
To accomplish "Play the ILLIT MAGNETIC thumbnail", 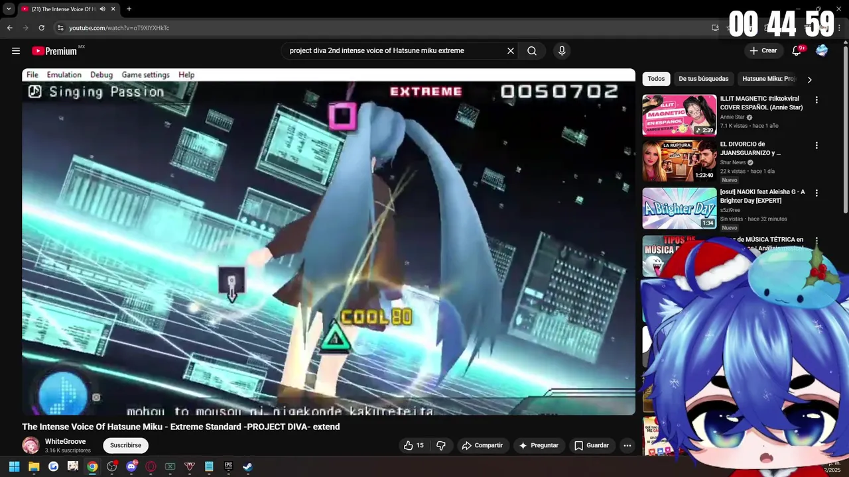I will click(679, 115).
